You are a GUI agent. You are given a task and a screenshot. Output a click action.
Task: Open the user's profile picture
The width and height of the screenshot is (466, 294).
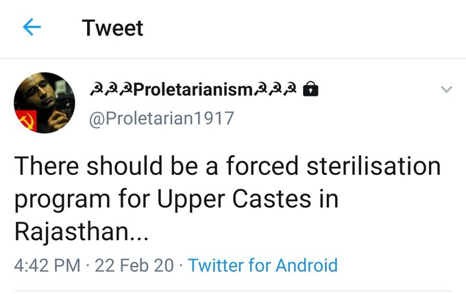click(x=45, y=103)
